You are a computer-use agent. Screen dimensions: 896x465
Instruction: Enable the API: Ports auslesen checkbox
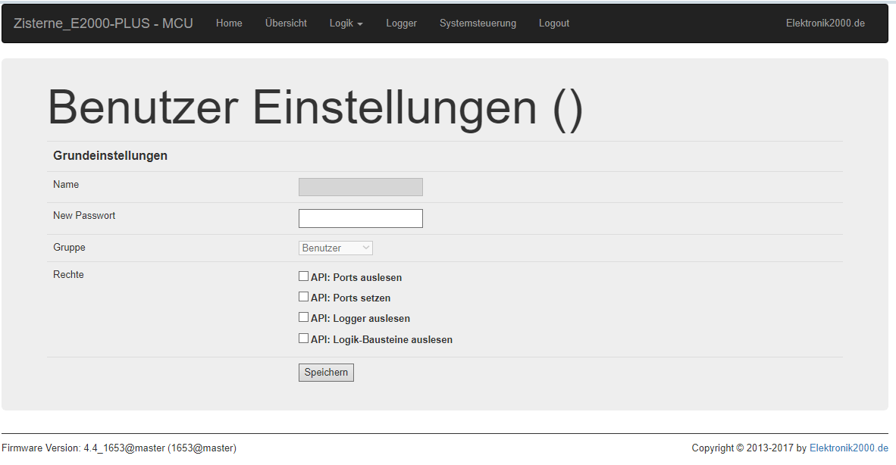pos(303,276)
